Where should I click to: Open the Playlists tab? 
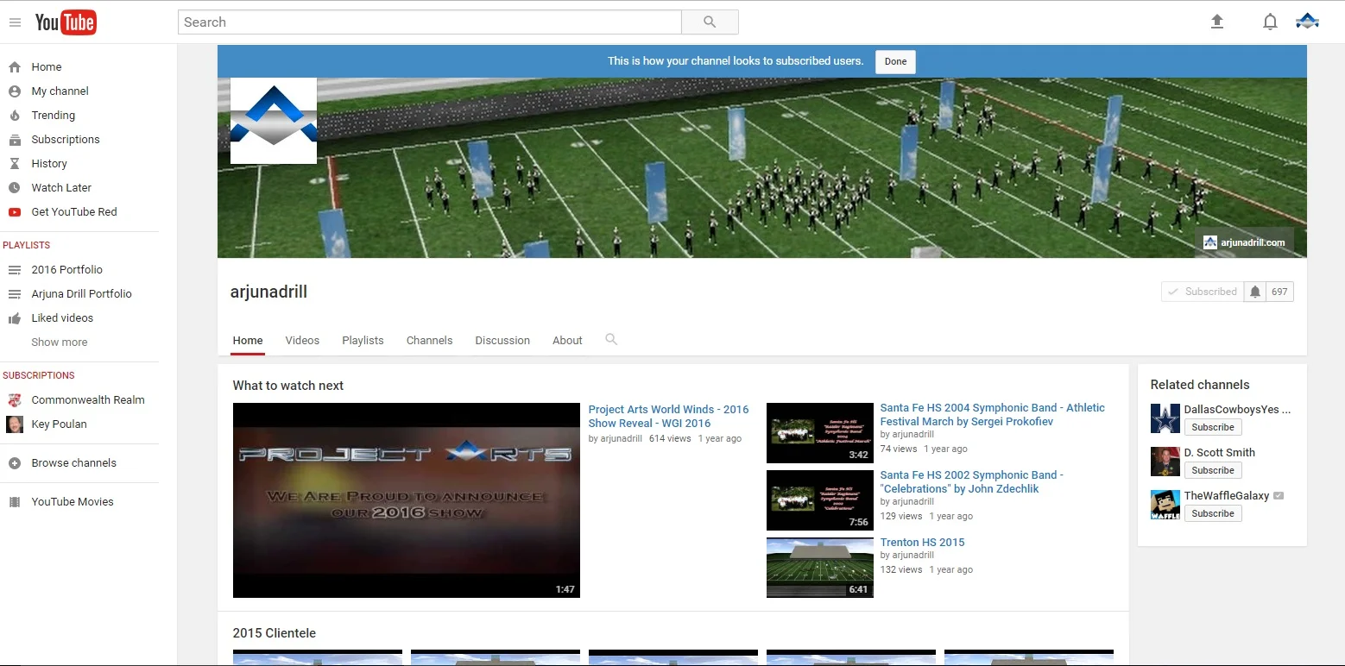(x=363, y=340)
